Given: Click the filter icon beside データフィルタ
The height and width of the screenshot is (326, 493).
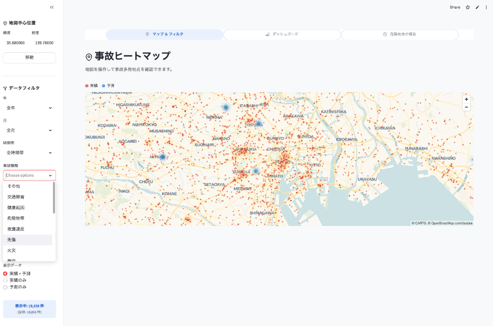Looking at the screenshot, I should point(5,88).
